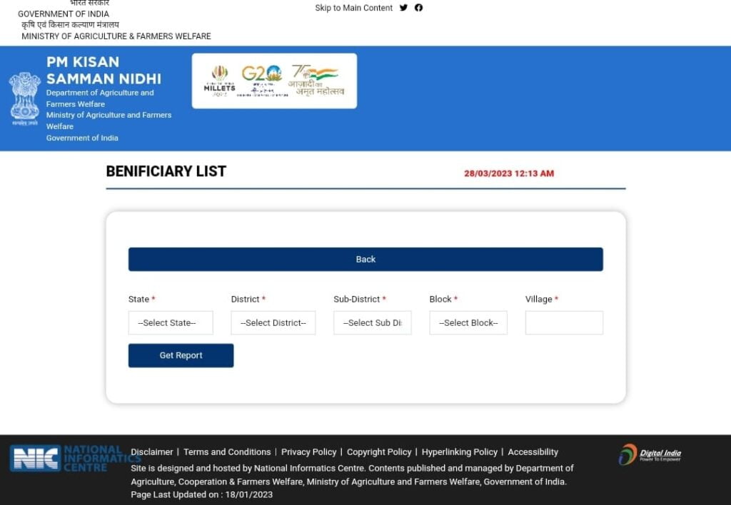
Task: Open the Disclaimer footer link
Action: (x=151, y=452)
